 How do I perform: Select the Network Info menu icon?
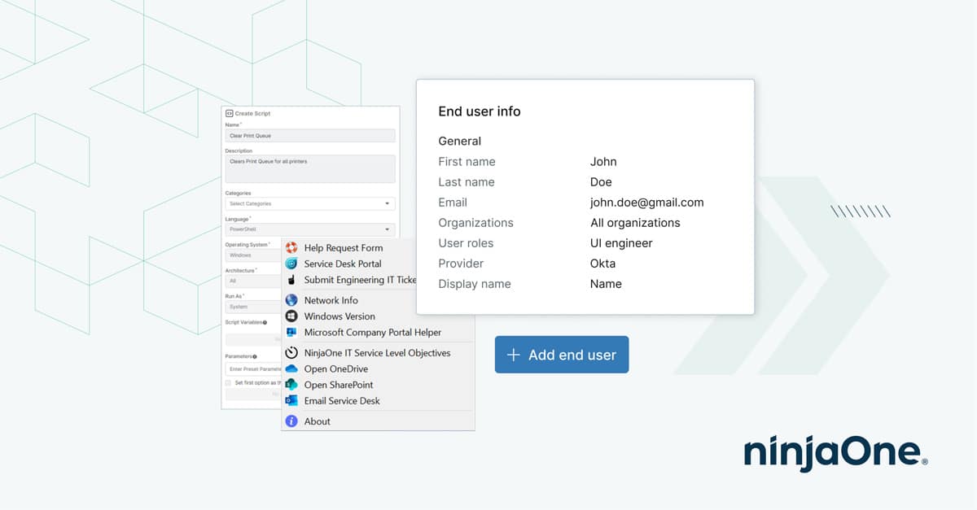pyautogui.click(x=291, y=300)
